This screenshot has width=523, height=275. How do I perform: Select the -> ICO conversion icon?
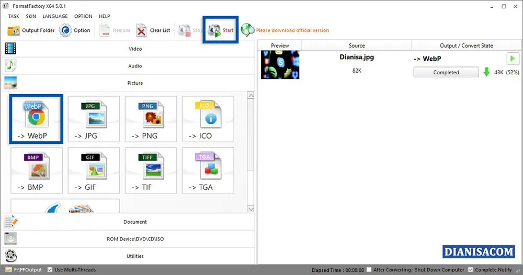pyautogui.click(x=208, y=119)
